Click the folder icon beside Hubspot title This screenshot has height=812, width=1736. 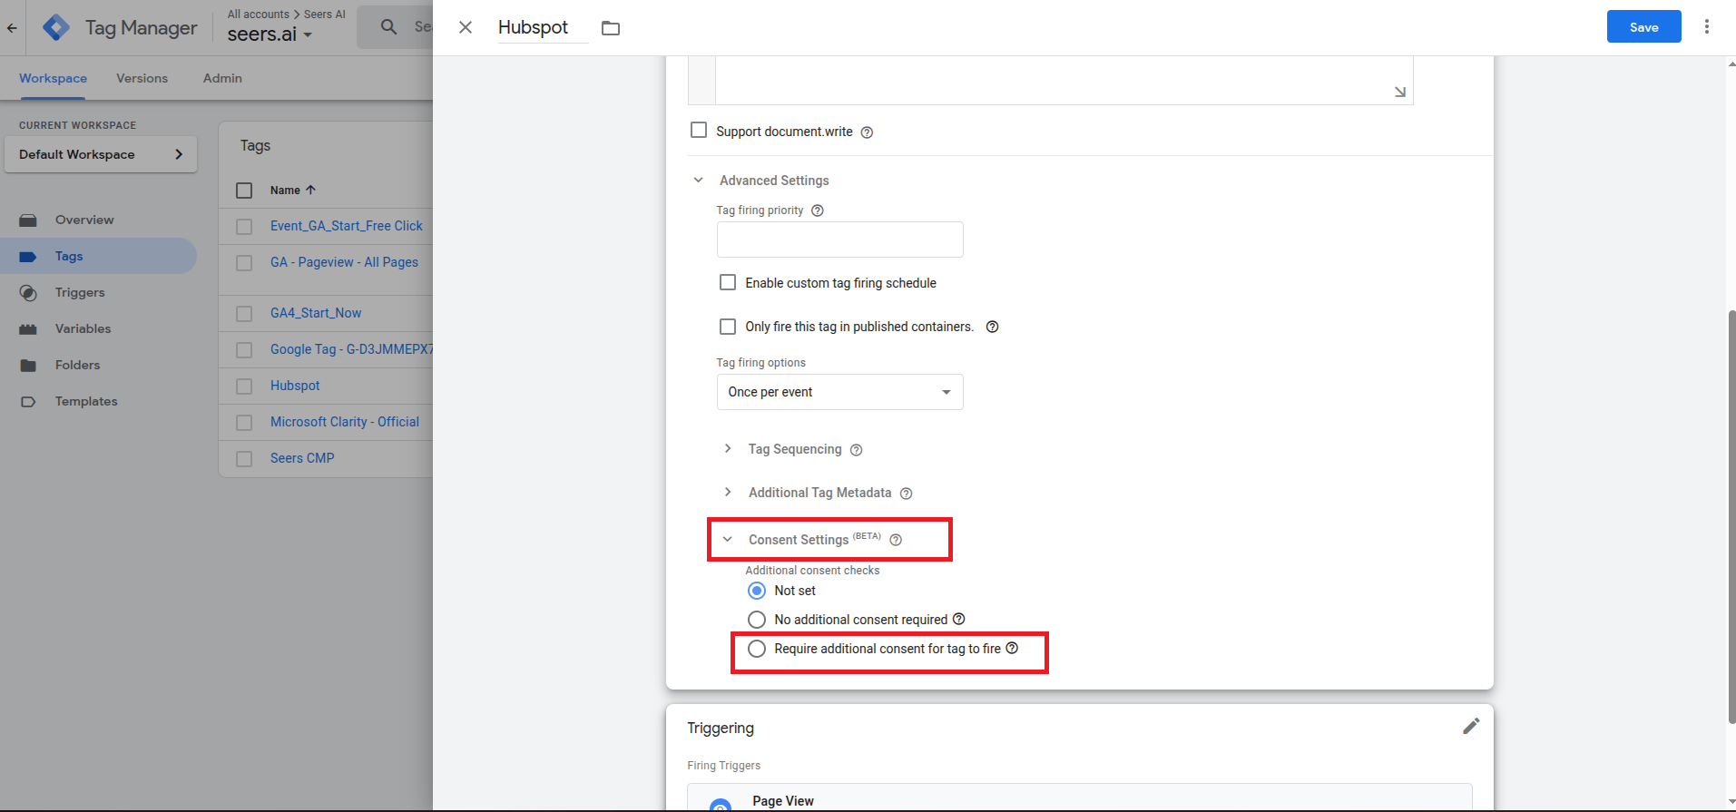[611, 28]
